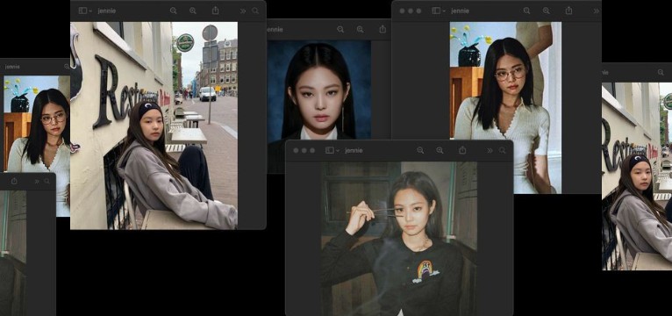Viewport: 672px width, 316px height.
Task: Open Share menu in chopsticks photo window
Action: coord(462,149)
